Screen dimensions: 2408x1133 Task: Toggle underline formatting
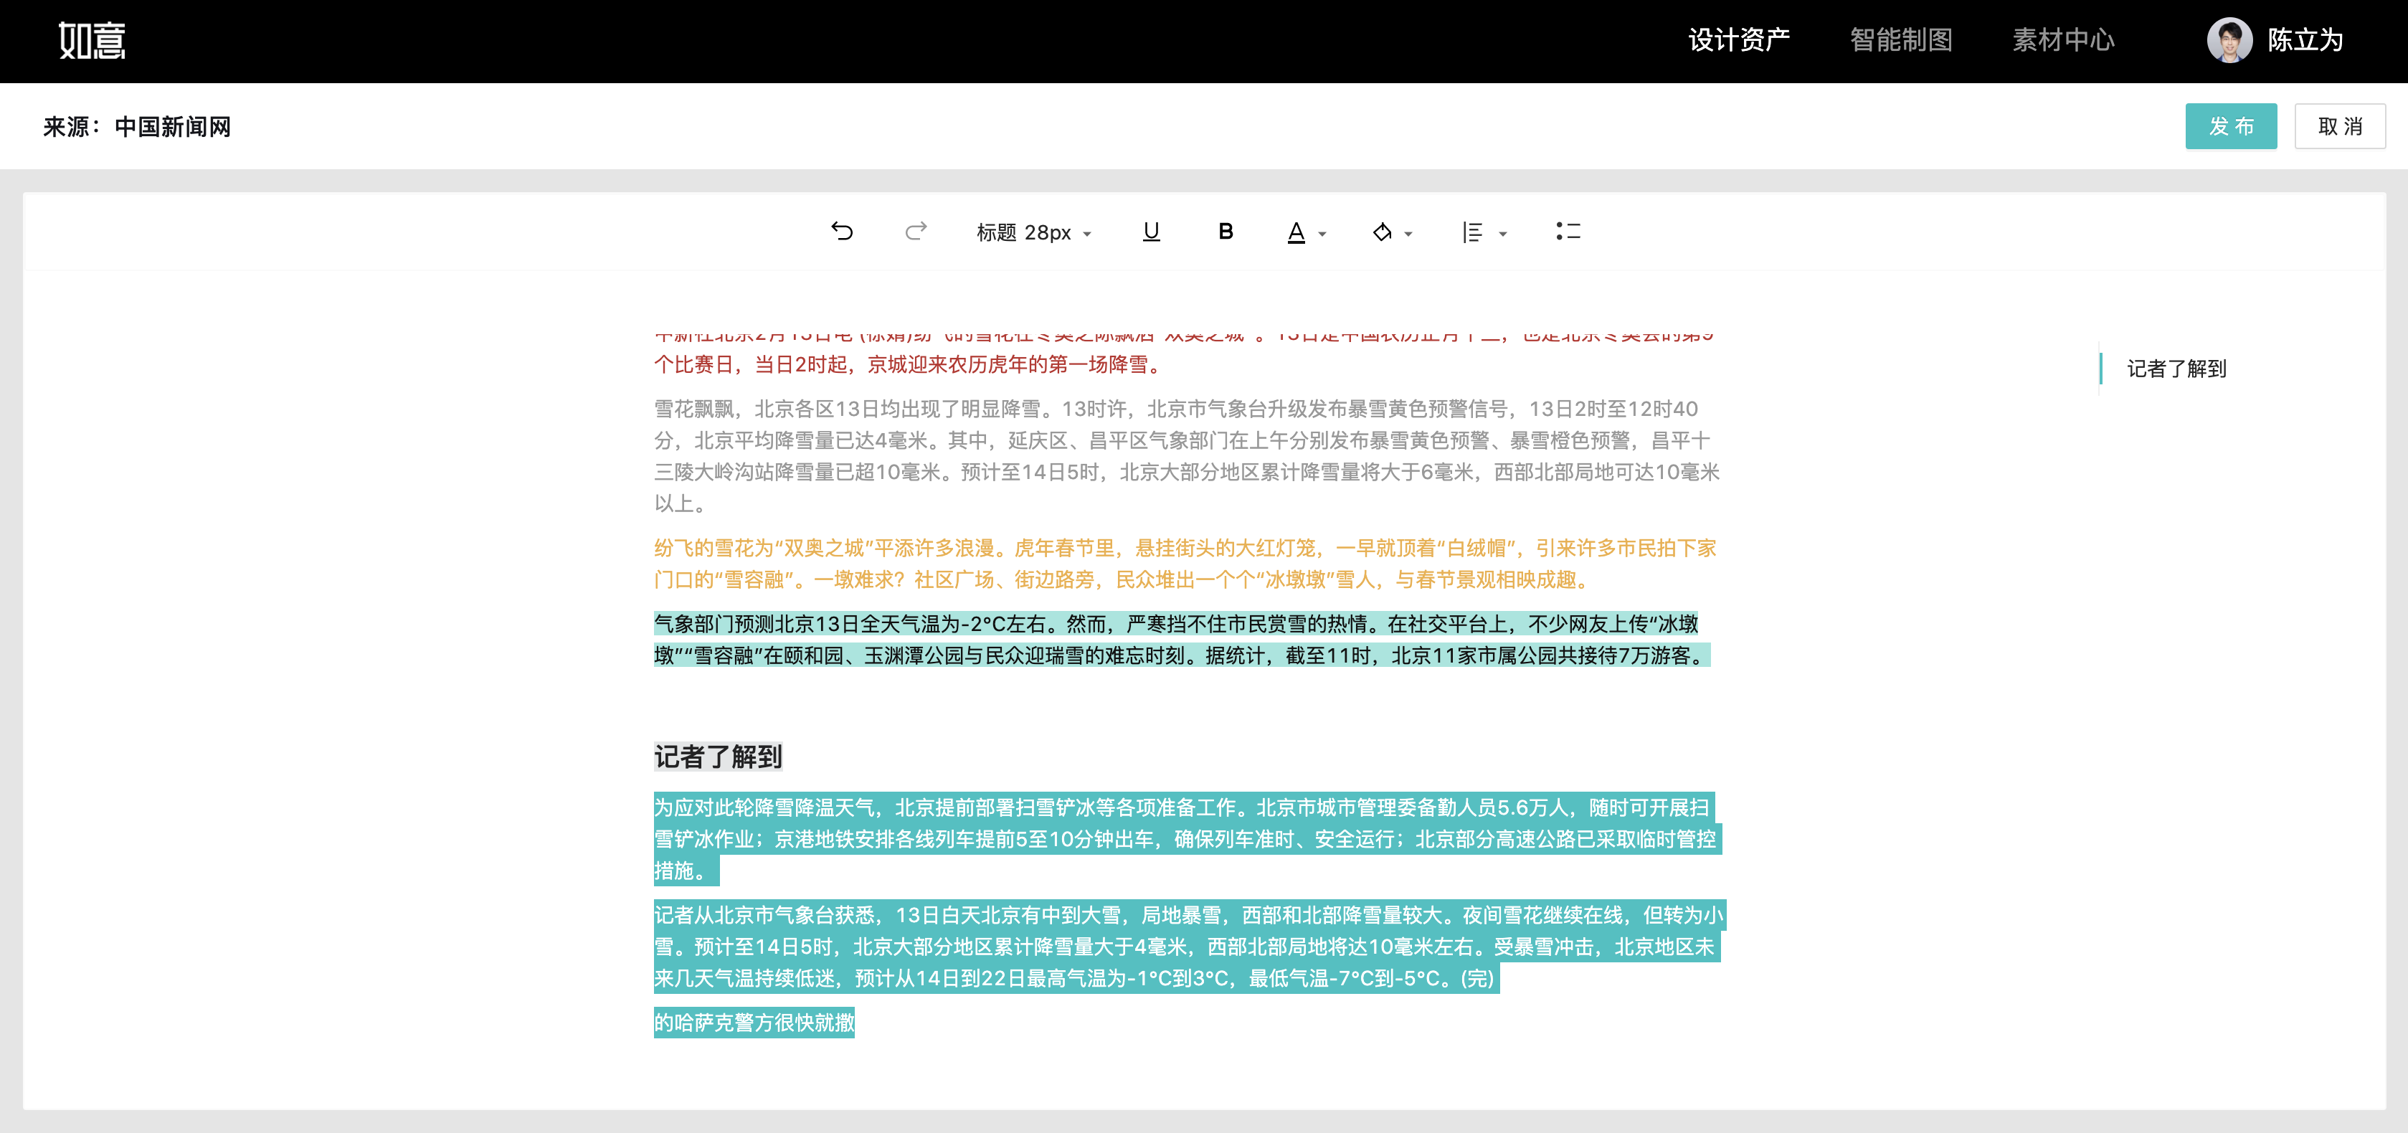[x=1151, y=231]
